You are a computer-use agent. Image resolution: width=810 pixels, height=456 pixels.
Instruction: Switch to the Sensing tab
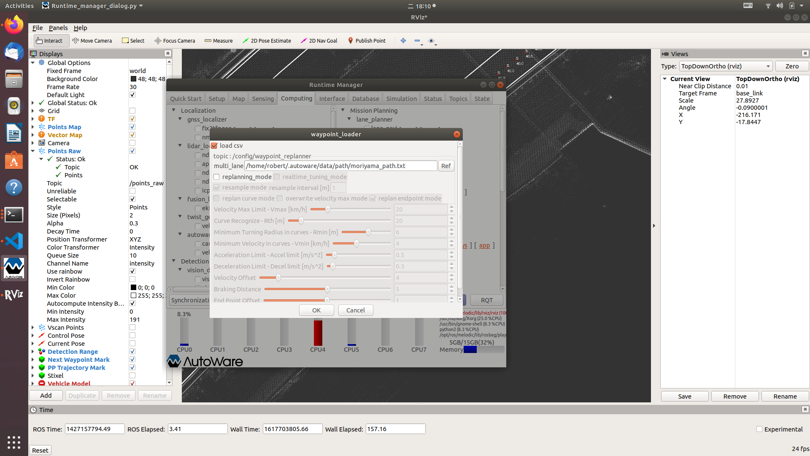coord(263,98)
